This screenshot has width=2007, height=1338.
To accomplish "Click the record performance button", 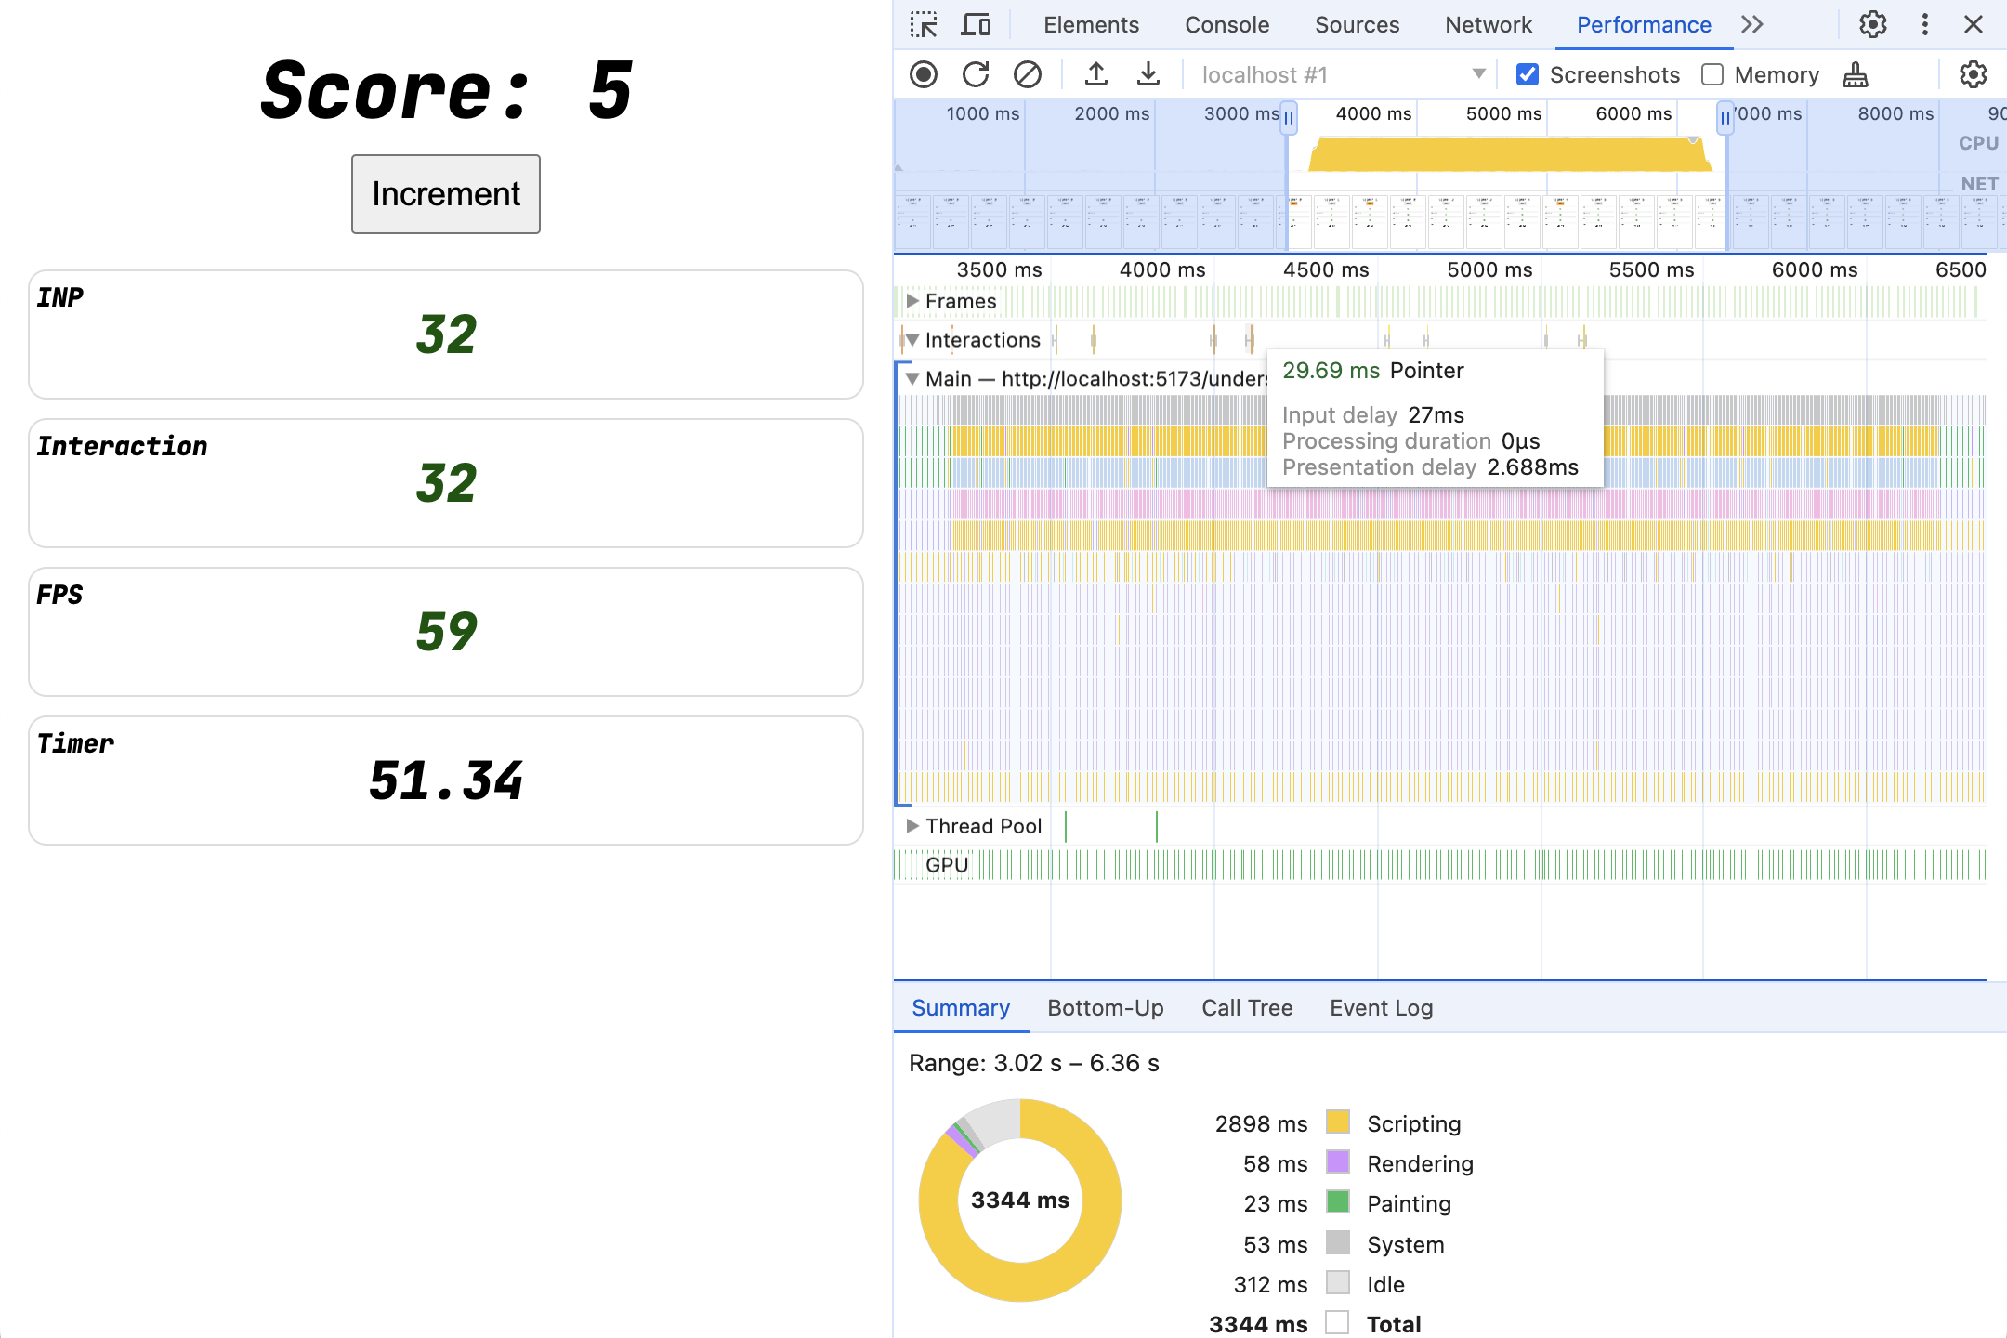I will point(925,73).
